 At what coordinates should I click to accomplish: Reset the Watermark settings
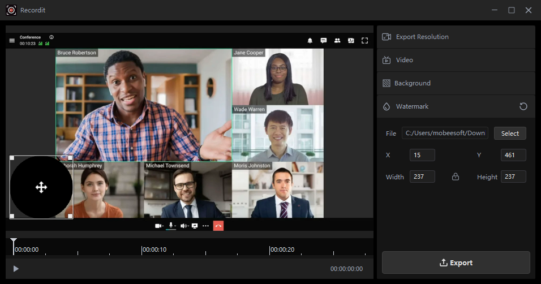click(523, 106)
